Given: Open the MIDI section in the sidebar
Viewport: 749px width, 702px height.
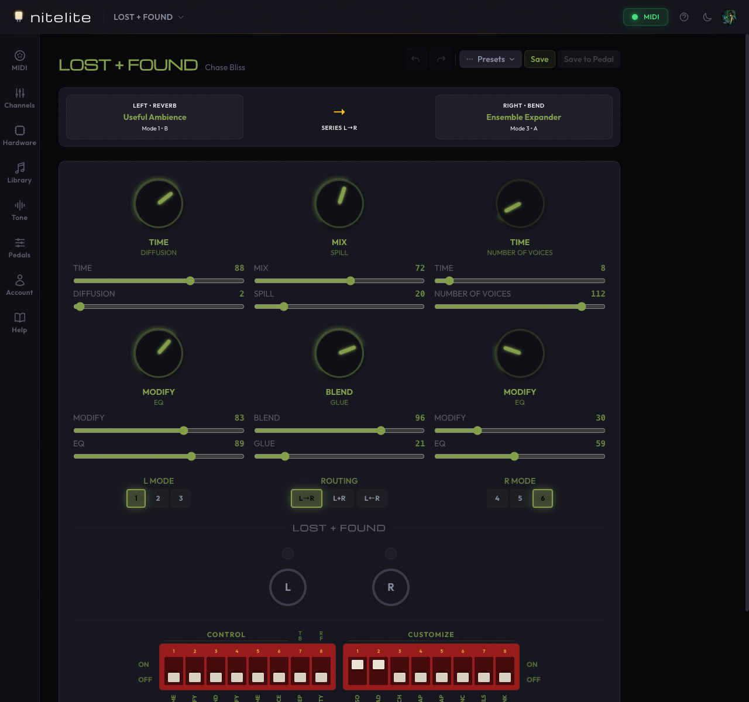Looking at the screenshot, I should pos(19,61).
